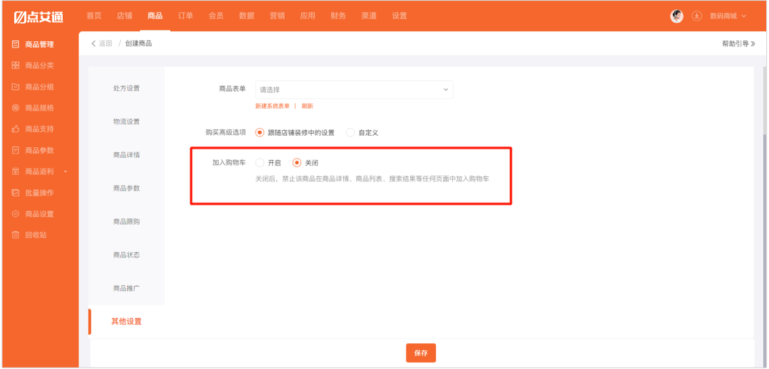Click the 商品分组 sidebar icon
The height and width of the screenshot is (369, 769).
pyautogui.click(x=15, y=87)
